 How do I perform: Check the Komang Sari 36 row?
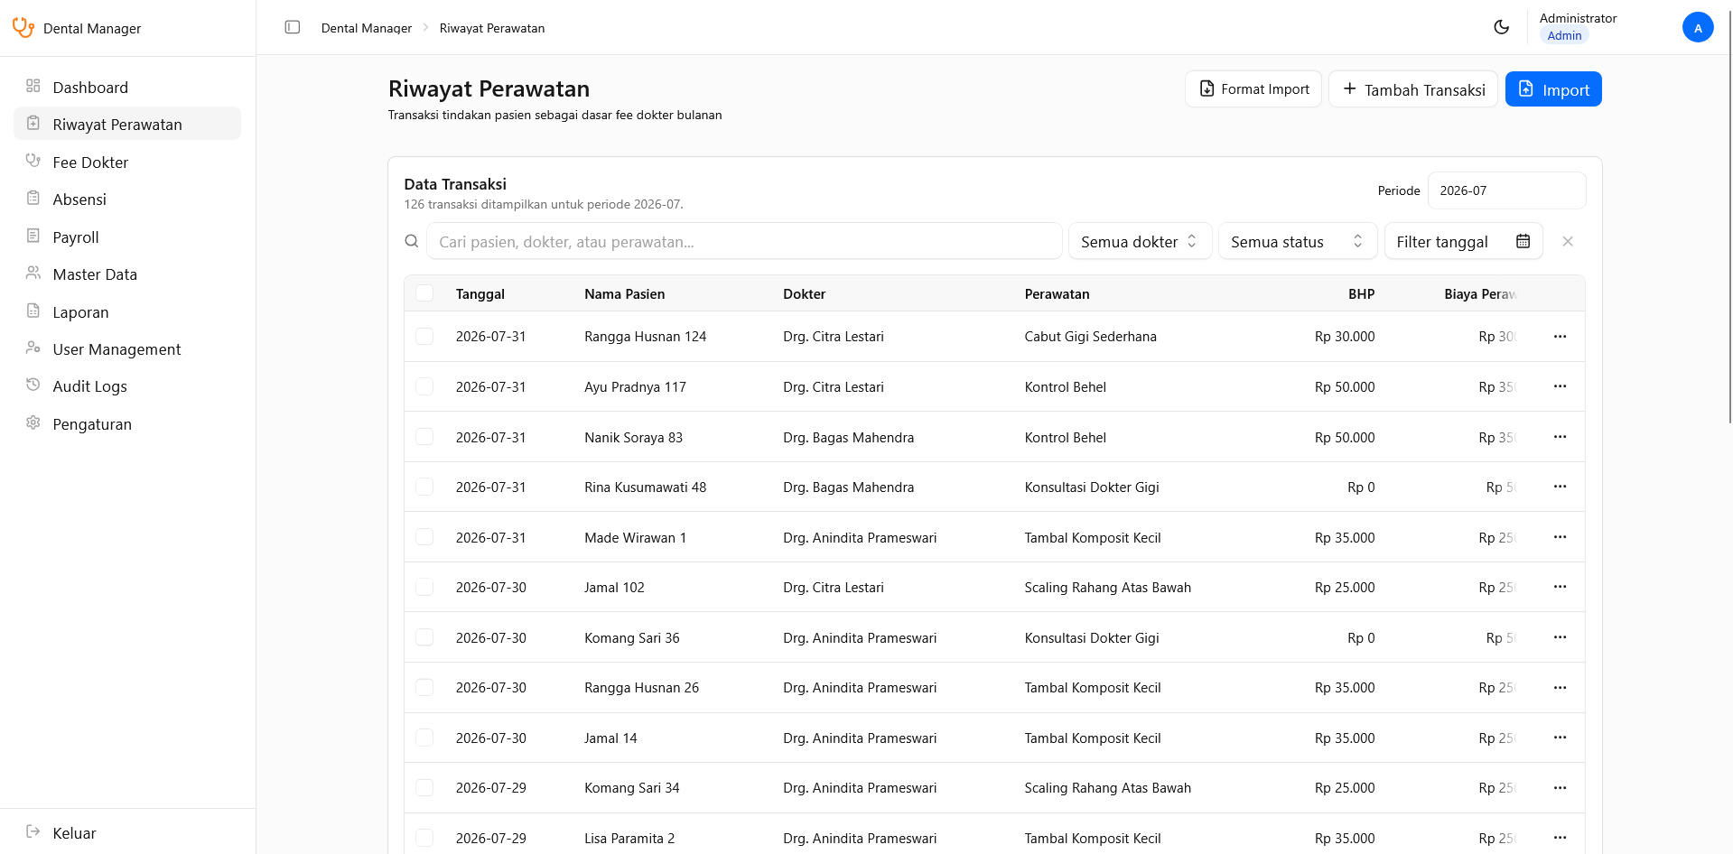pyautogui.click(x=424, y=637)
